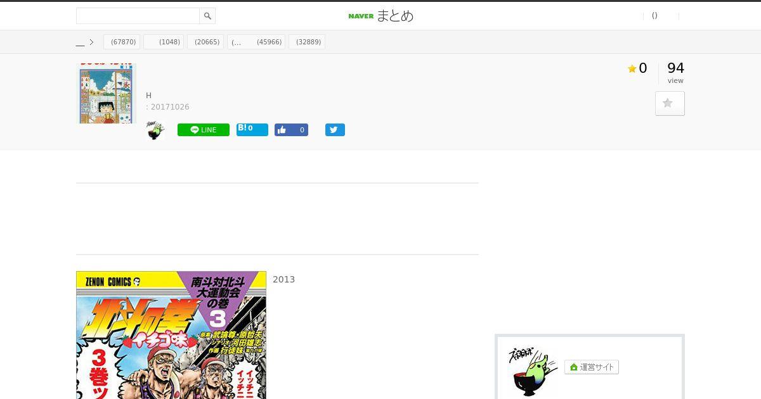Click the 運営サイト button
761x399 pixels.
click(592, 367)
